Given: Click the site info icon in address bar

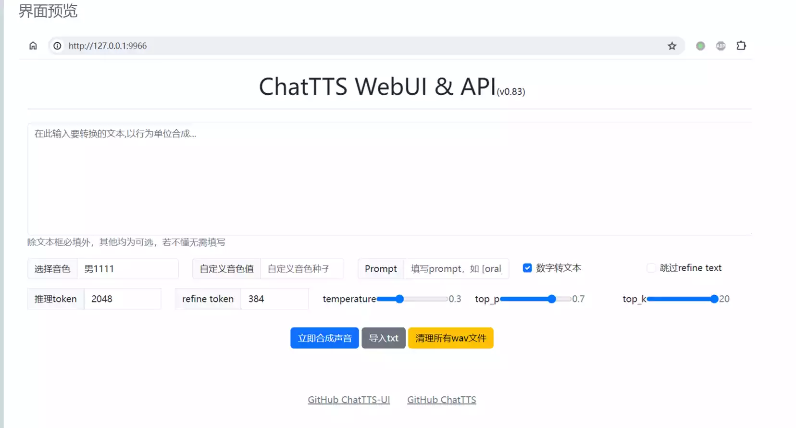Looking at the screenshot, I should (x=57, y=46).
